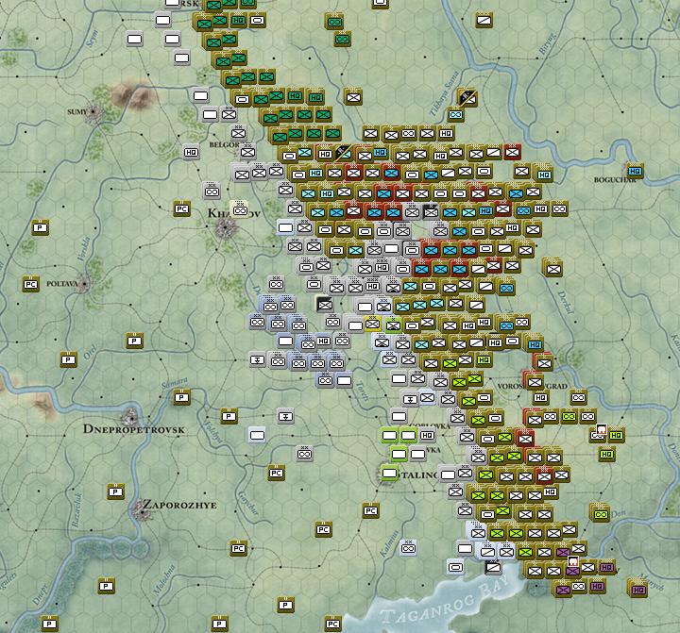Click the lower lime HQ counter east of front

606,454
